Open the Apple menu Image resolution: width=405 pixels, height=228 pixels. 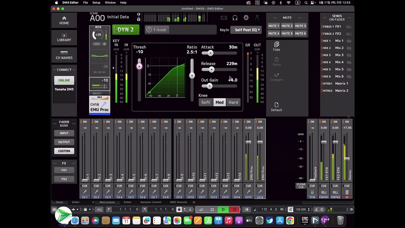(56, 3)
